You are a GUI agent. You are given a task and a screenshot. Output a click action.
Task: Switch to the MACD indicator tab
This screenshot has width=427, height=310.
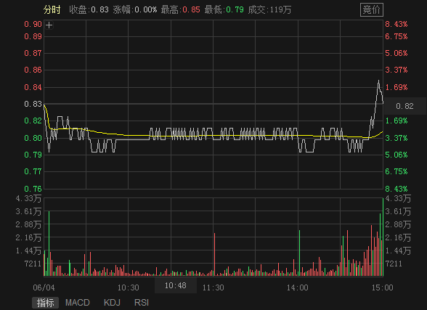tap(77, 303)
